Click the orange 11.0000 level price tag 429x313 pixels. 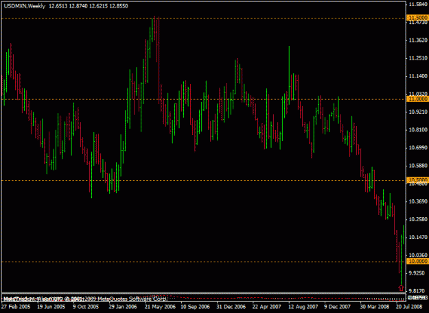click(417, 99)
